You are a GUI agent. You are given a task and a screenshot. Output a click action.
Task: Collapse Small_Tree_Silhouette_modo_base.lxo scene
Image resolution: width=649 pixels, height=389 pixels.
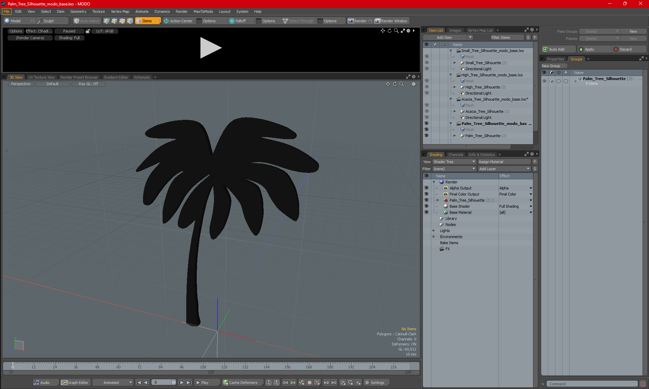click(x=451, y=51)
